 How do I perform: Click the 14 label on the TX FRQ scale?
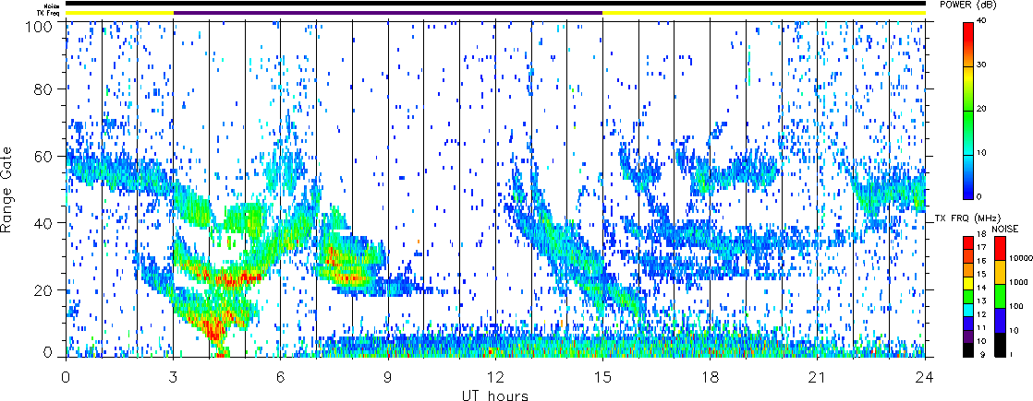pyautogui.click(x=982, y=289)
